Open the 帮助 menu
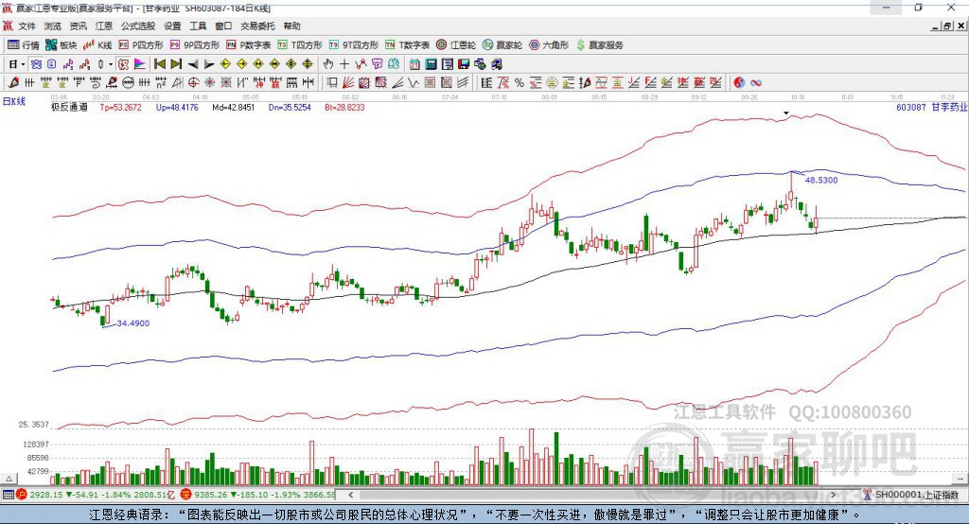 [291, 26]
